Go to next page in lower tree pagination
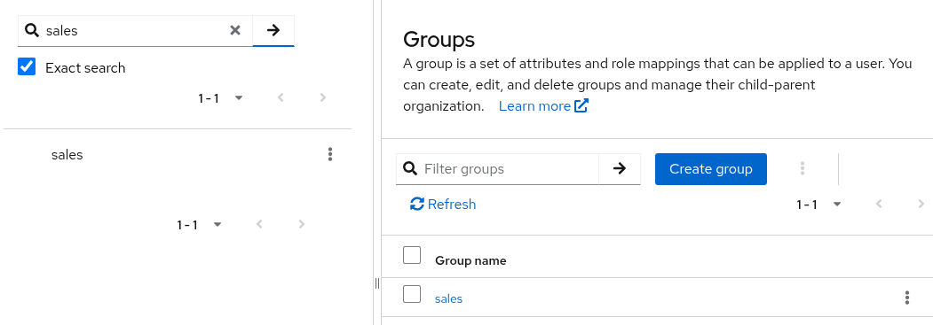Viewport: 933px width, 325px height. coord(302,225)
